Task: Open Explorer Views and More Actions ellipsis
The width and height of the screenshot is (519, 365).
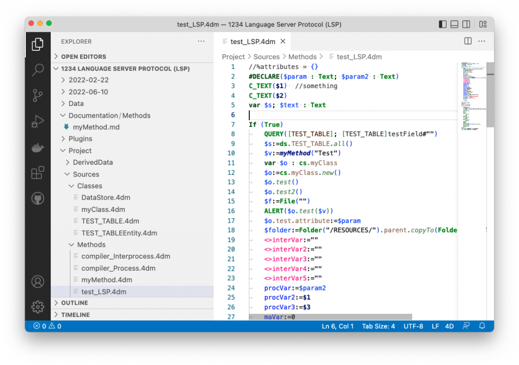Action: (201, 41)
